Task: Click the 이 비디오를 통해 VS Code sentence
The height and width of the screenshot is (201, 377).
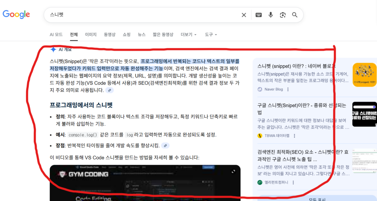Action: click(124, 158)
